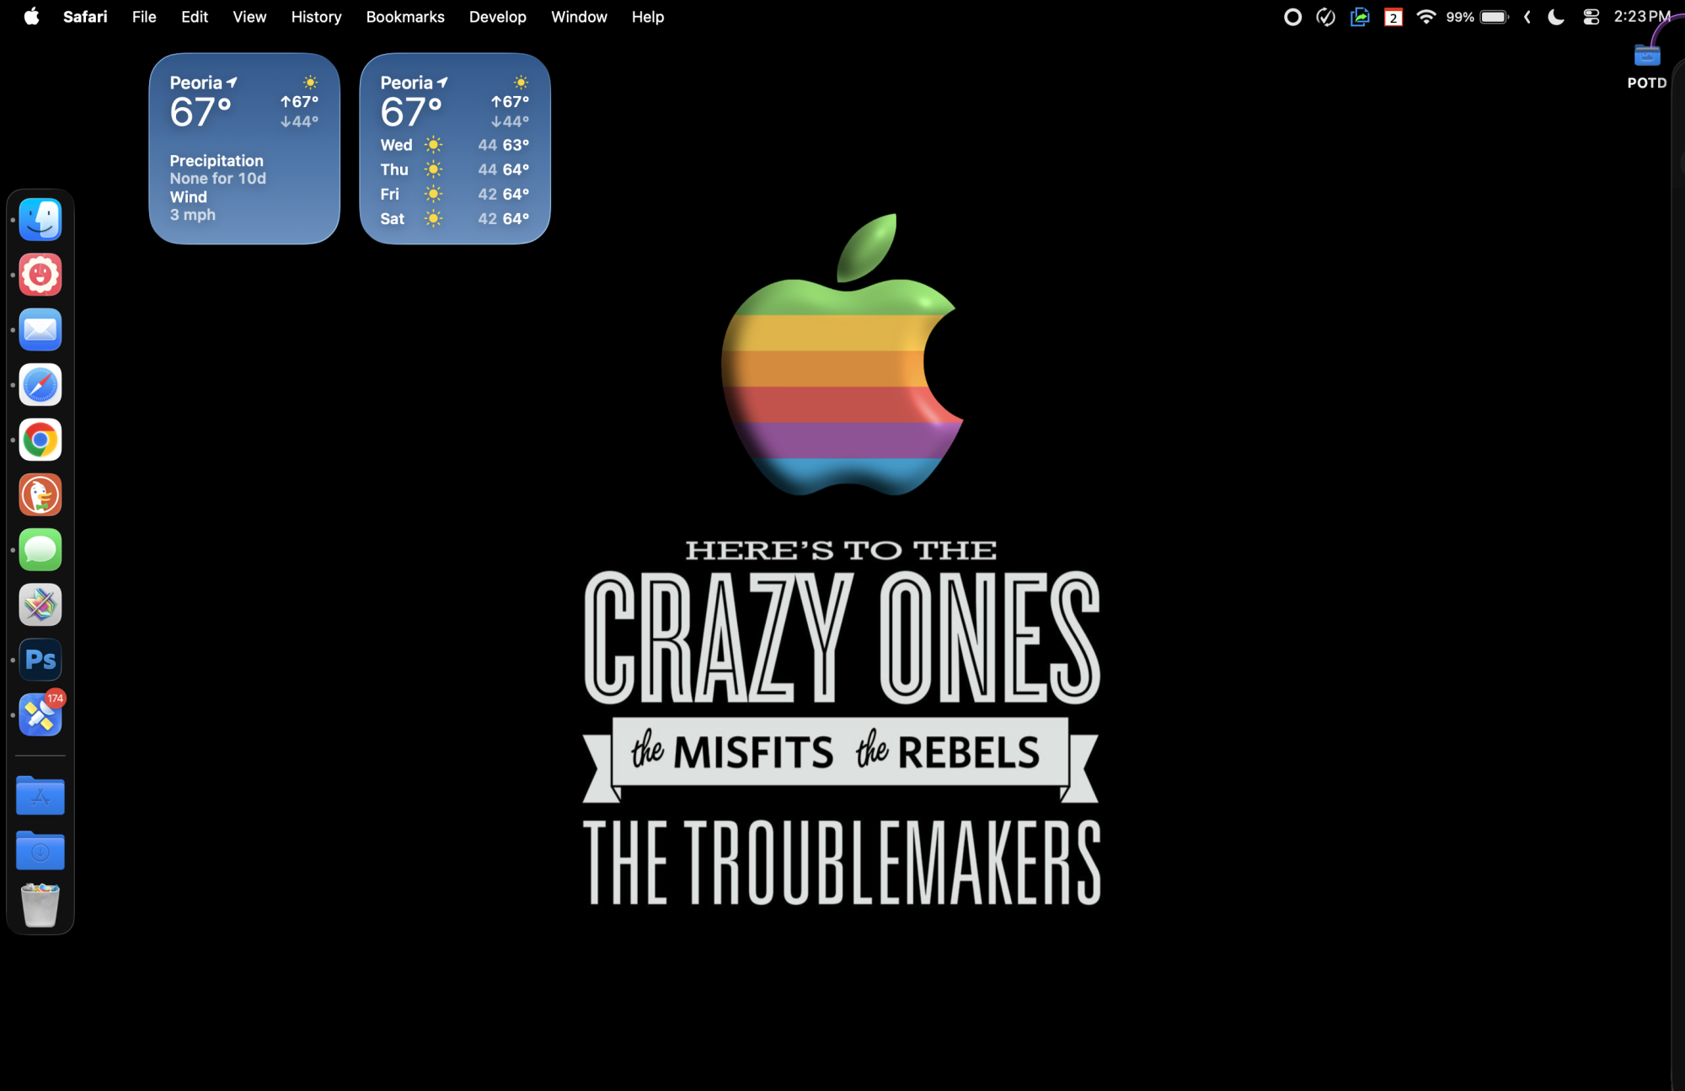Screen dimensions: 1685x1091
Task: Open Control Center from the menu bar
Action: click(x=1591, y=17)
